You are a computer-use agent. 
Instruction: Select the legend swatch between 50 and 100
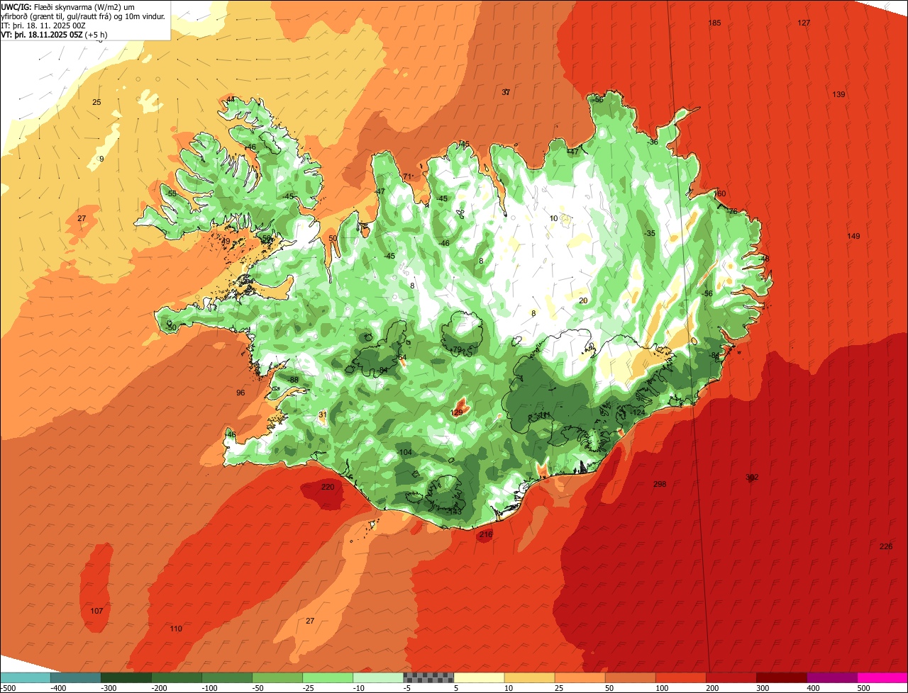point(630,677)
